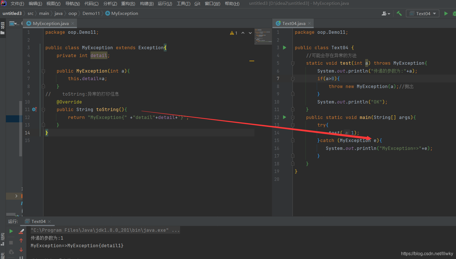Open the project view selector dropdown
Viewport: 456px width, 259px height.
click(14, 23)
